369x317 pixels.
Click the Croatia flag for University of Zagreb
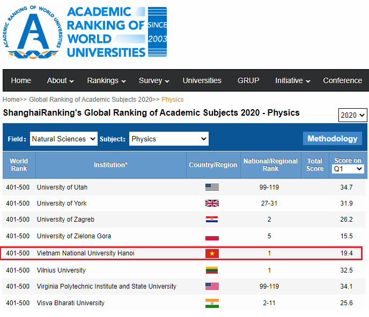point(212,220)
